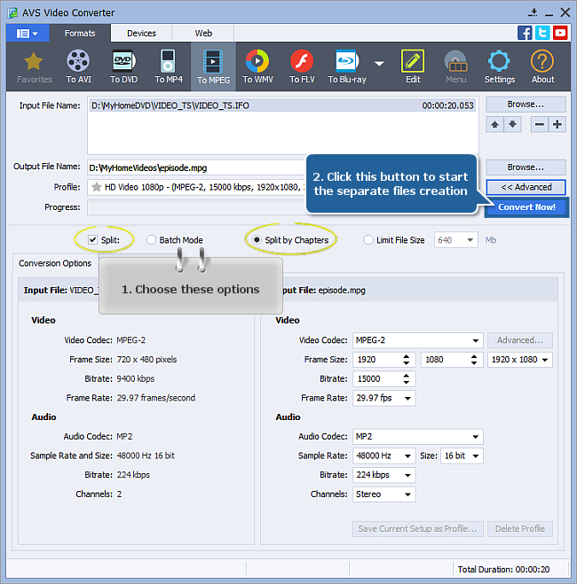Select Split by Chapters option

[257, 240]
